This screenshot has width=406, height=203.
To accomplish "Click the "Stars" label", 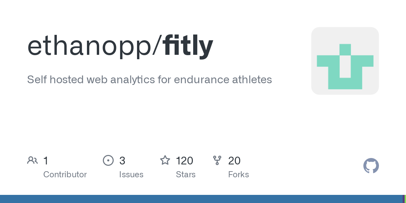I will tap(185, 175).
